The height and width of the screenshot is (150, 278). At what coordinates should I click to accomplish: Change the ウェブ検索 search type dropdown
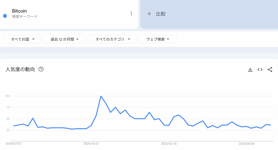click(157, 39)
